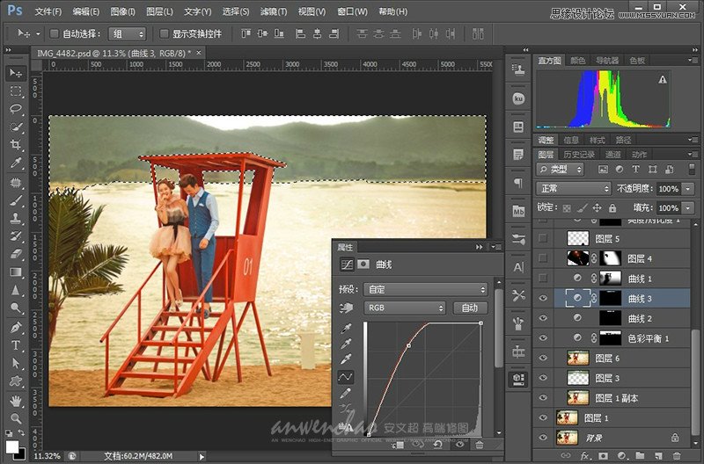Screen dimensions: 704x464
Task: Select the Crop tool
Action: [x=16, y=146]
